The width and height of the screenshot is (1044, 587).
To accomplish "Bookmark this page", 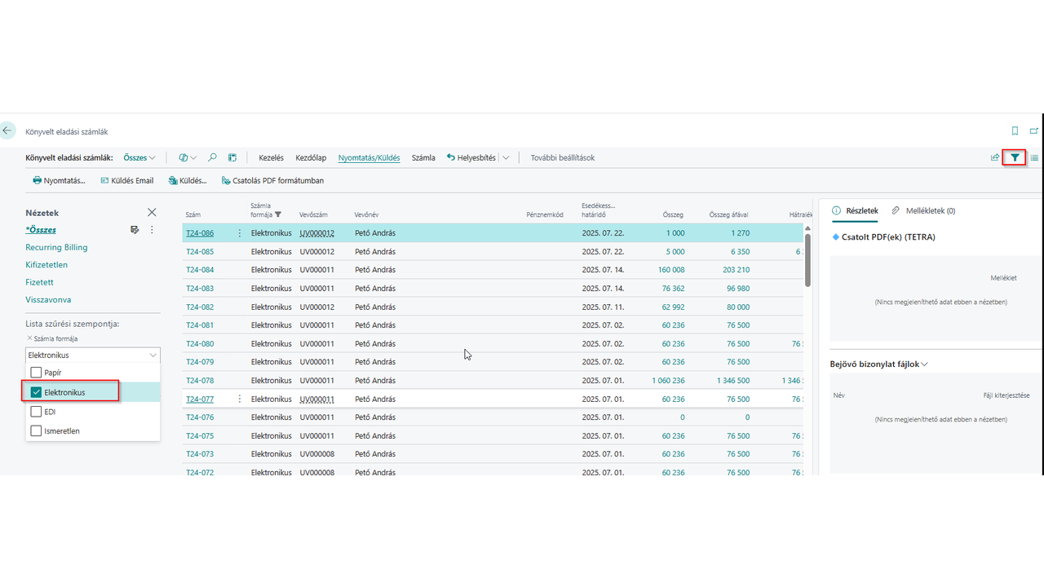I will [x=1015, y=130].
